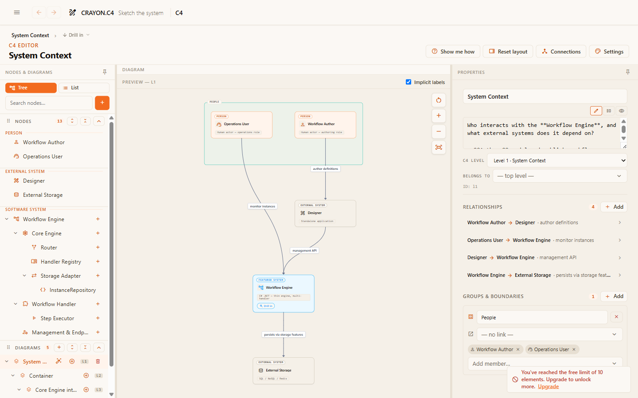Collapse the Workflow Handler tree node
Screen dimensions: 638x398
16,304
